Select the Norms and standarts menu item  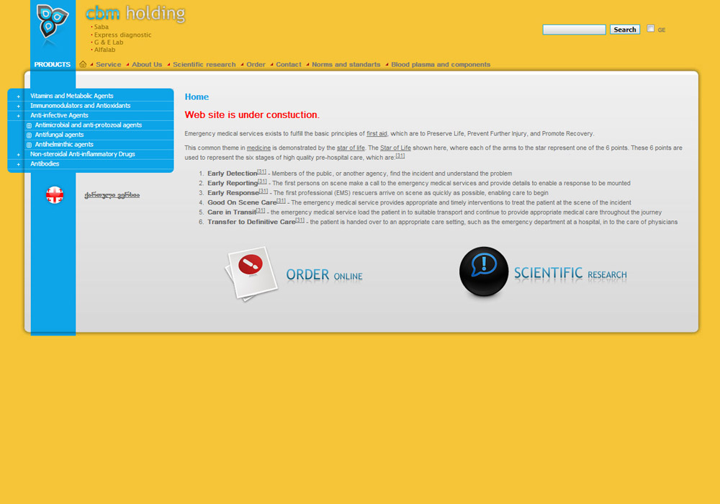346,65
